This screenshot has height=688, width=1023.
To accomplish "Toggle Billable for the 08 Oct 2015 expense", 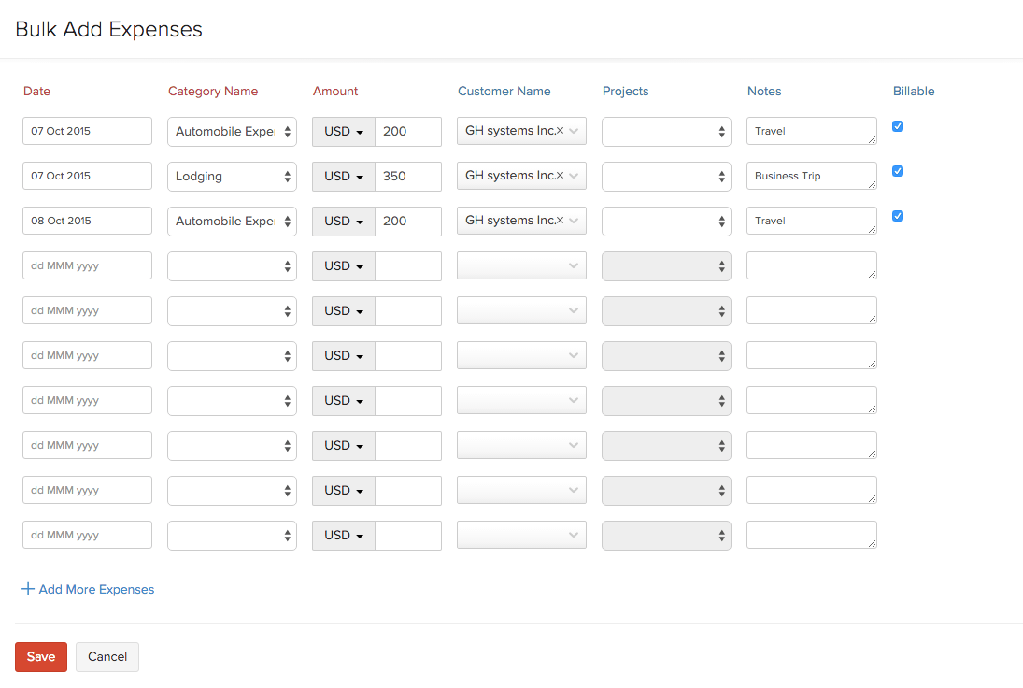I will (898, 216).
